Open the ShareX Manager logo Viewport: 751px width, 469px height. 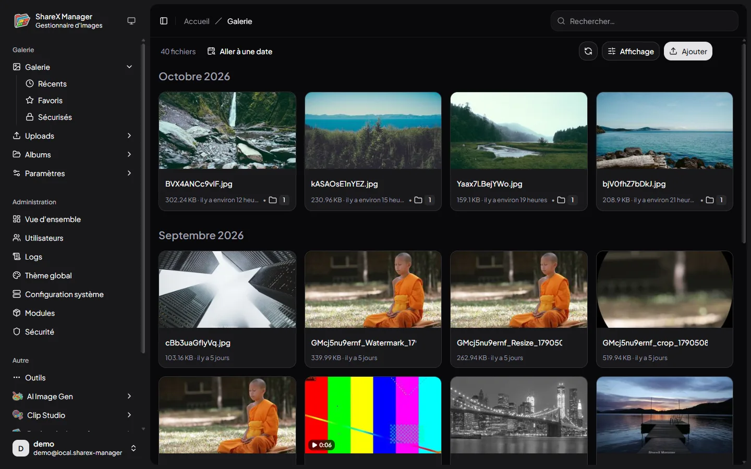(x=22, y=21)
